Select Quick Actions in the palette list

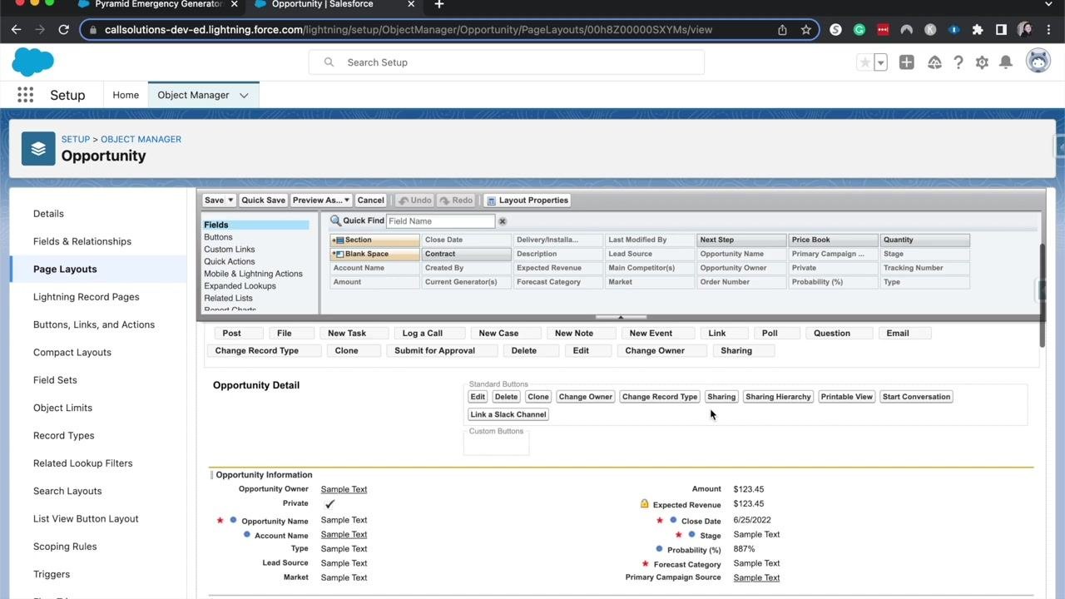coord(230,261)
